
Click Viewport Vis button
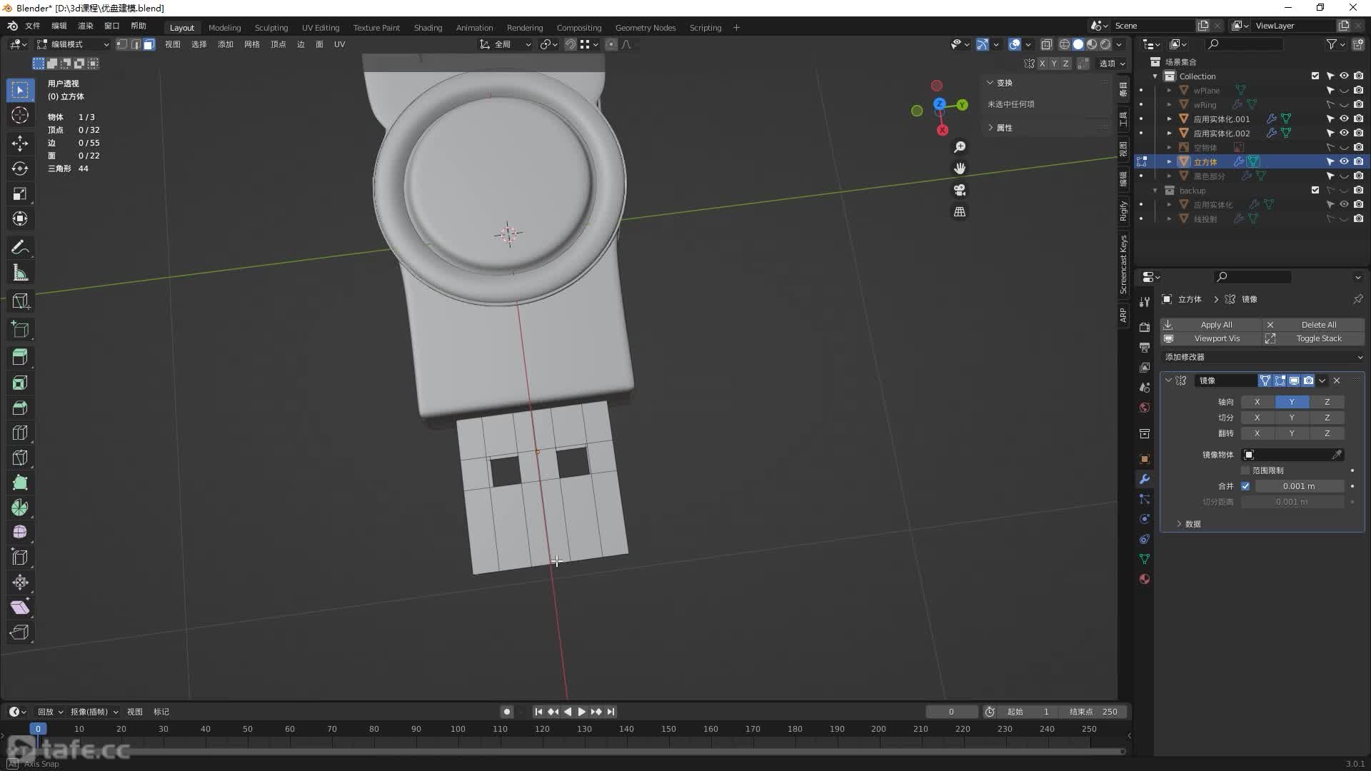click(1210, 338)
